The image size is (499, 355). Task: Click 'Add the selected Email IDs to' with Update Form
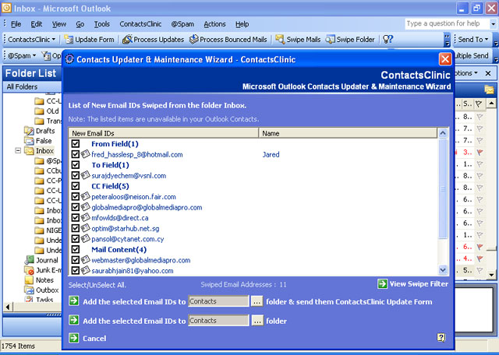point(134,301)
